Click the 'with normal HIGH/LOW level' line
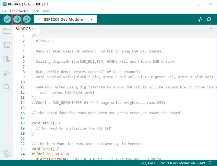Viewport: 217px width, 166px height. pos(67,92)
